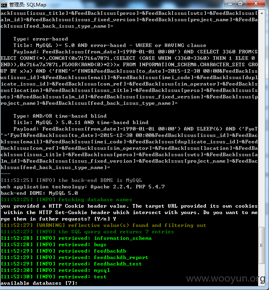Click the 'the back-end DBMS is MySQL' log line
Viewport: 269px width, 290px height.
(72, 180)
